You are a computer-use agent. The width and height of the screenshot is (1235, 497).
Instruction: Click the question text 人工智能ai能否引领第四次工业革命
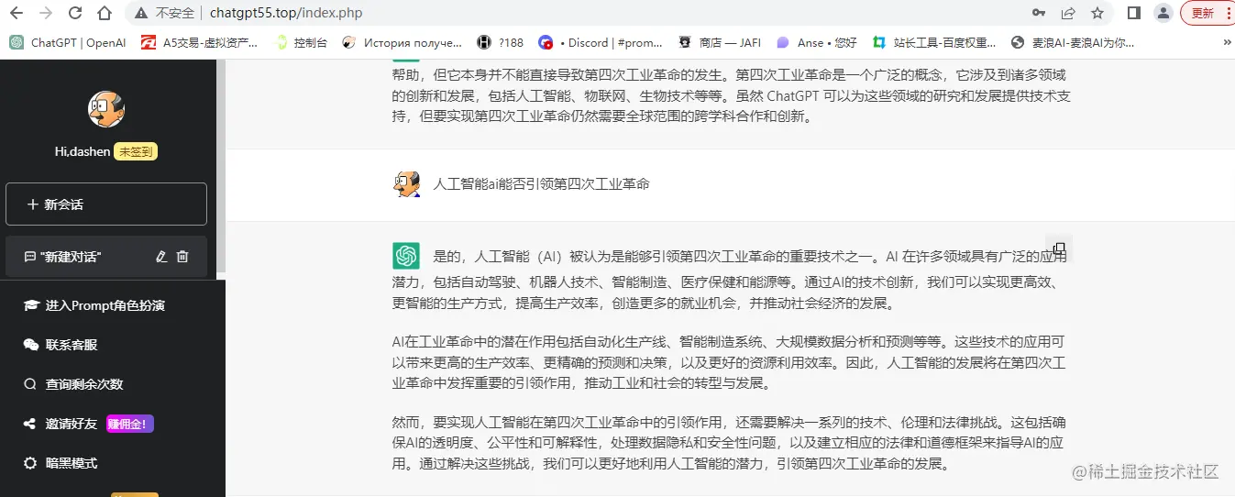coord(541,183)
